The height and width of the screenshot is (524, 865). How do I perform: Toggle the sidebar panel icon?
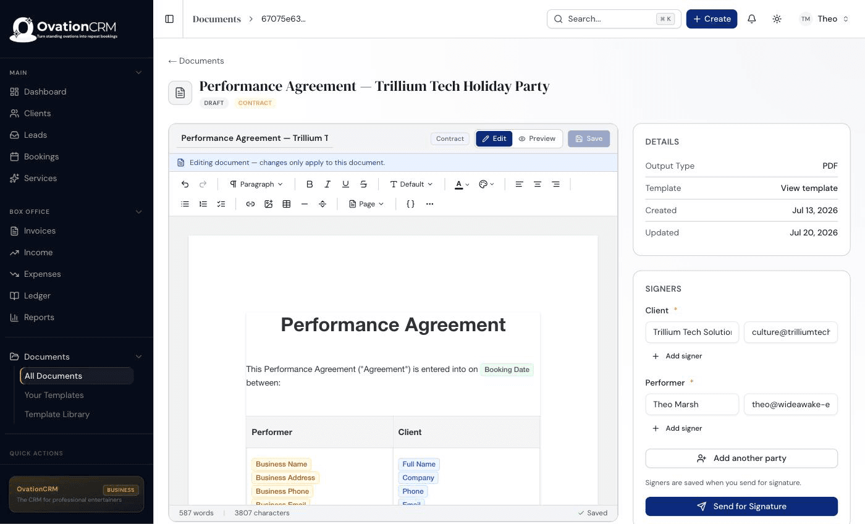169,19
